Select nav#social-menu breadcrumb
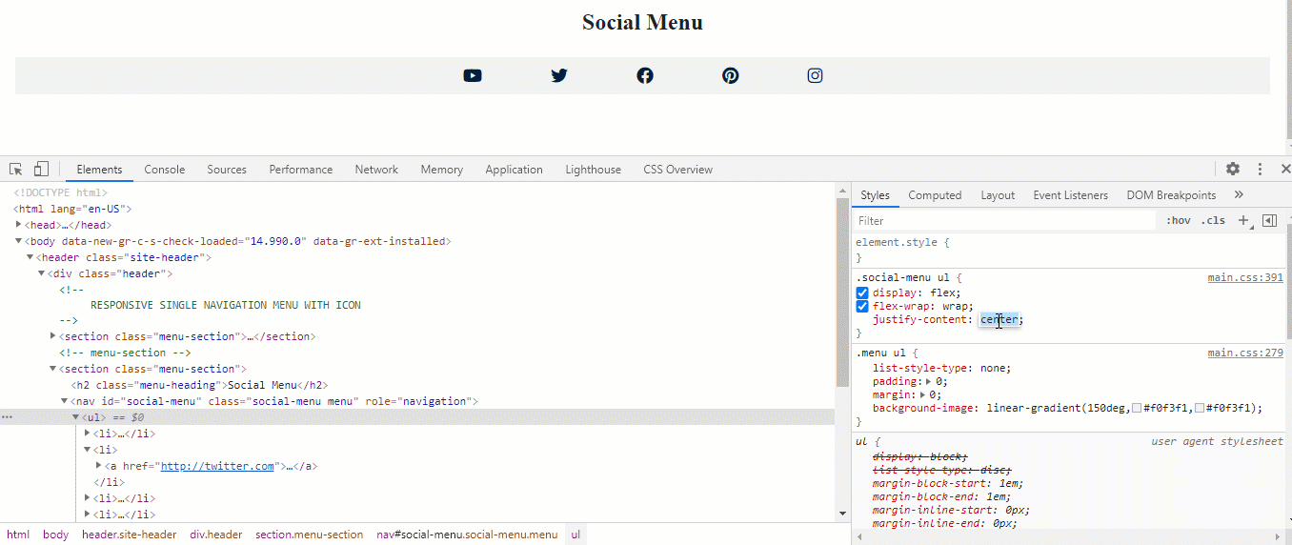 (x=467, y=535)
